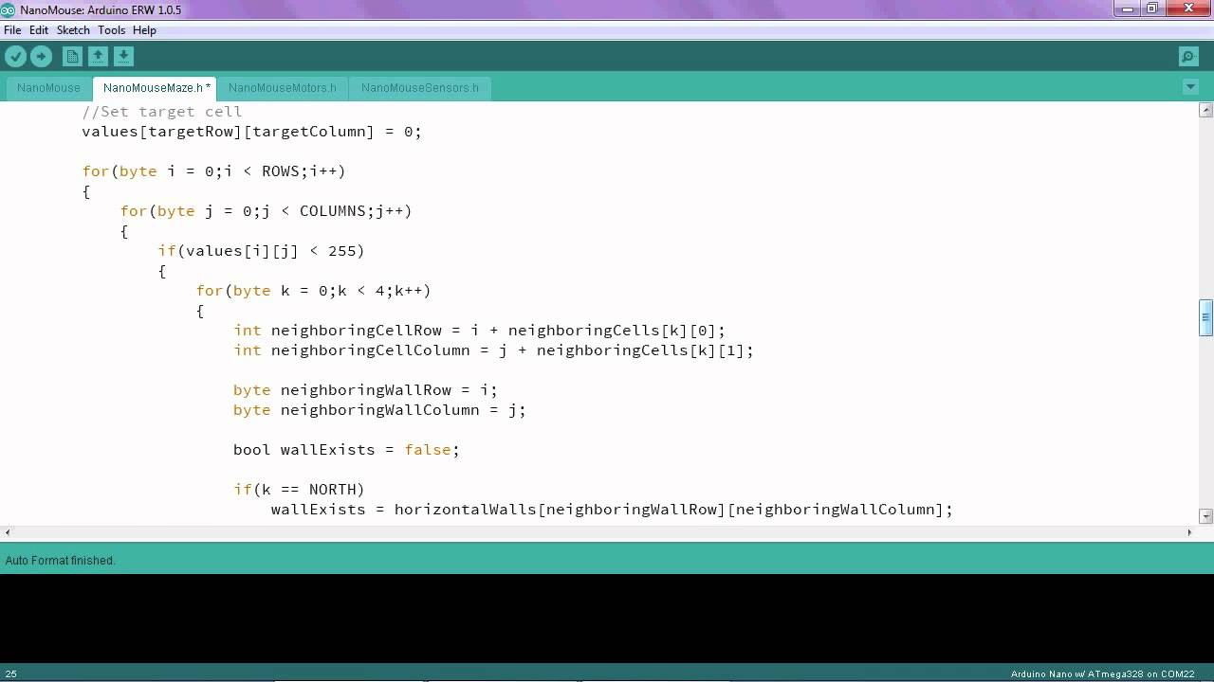1214x682 pixels.
Task: Expand the tab options dropdown arrow
Action: pos(1190,87)
